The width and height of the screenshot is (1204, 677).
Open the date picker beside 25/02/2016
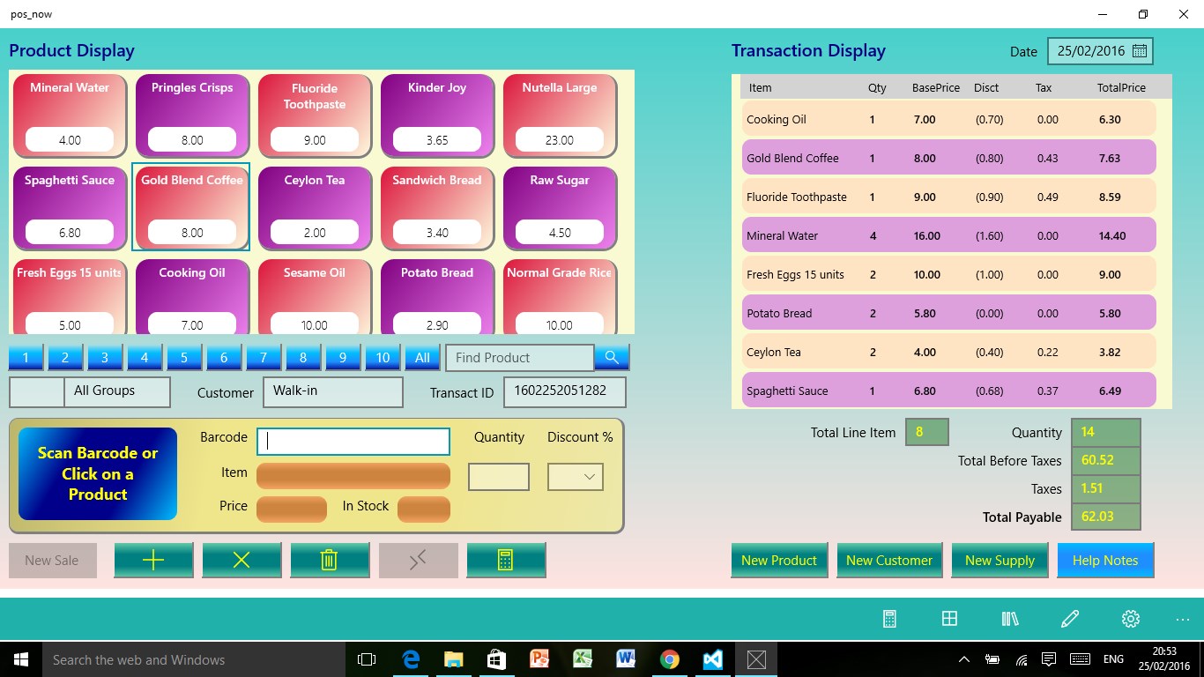coord(1140,51)
